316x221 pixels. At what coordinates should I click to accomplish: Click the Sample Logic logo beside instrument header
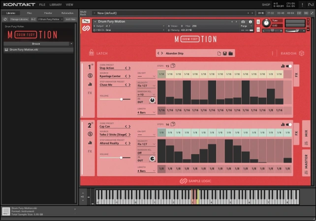[86, 28]
